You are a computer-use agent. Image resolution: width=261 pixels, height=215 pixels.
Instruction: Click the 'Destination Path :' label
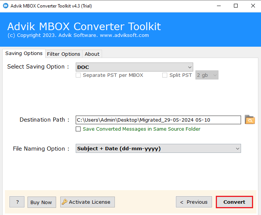coord(44,120)
